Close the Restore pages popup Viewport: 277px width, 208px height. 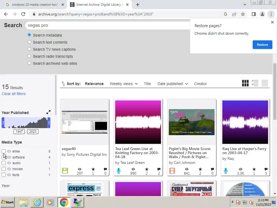pyautogui.click(x=272, y=22)
